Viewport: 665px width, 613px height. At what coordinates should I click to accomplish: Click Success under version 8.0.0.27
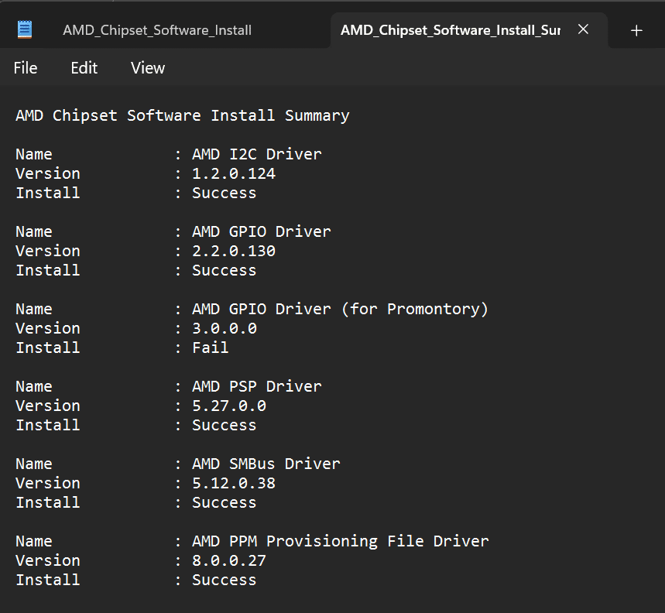pos(224,580)
